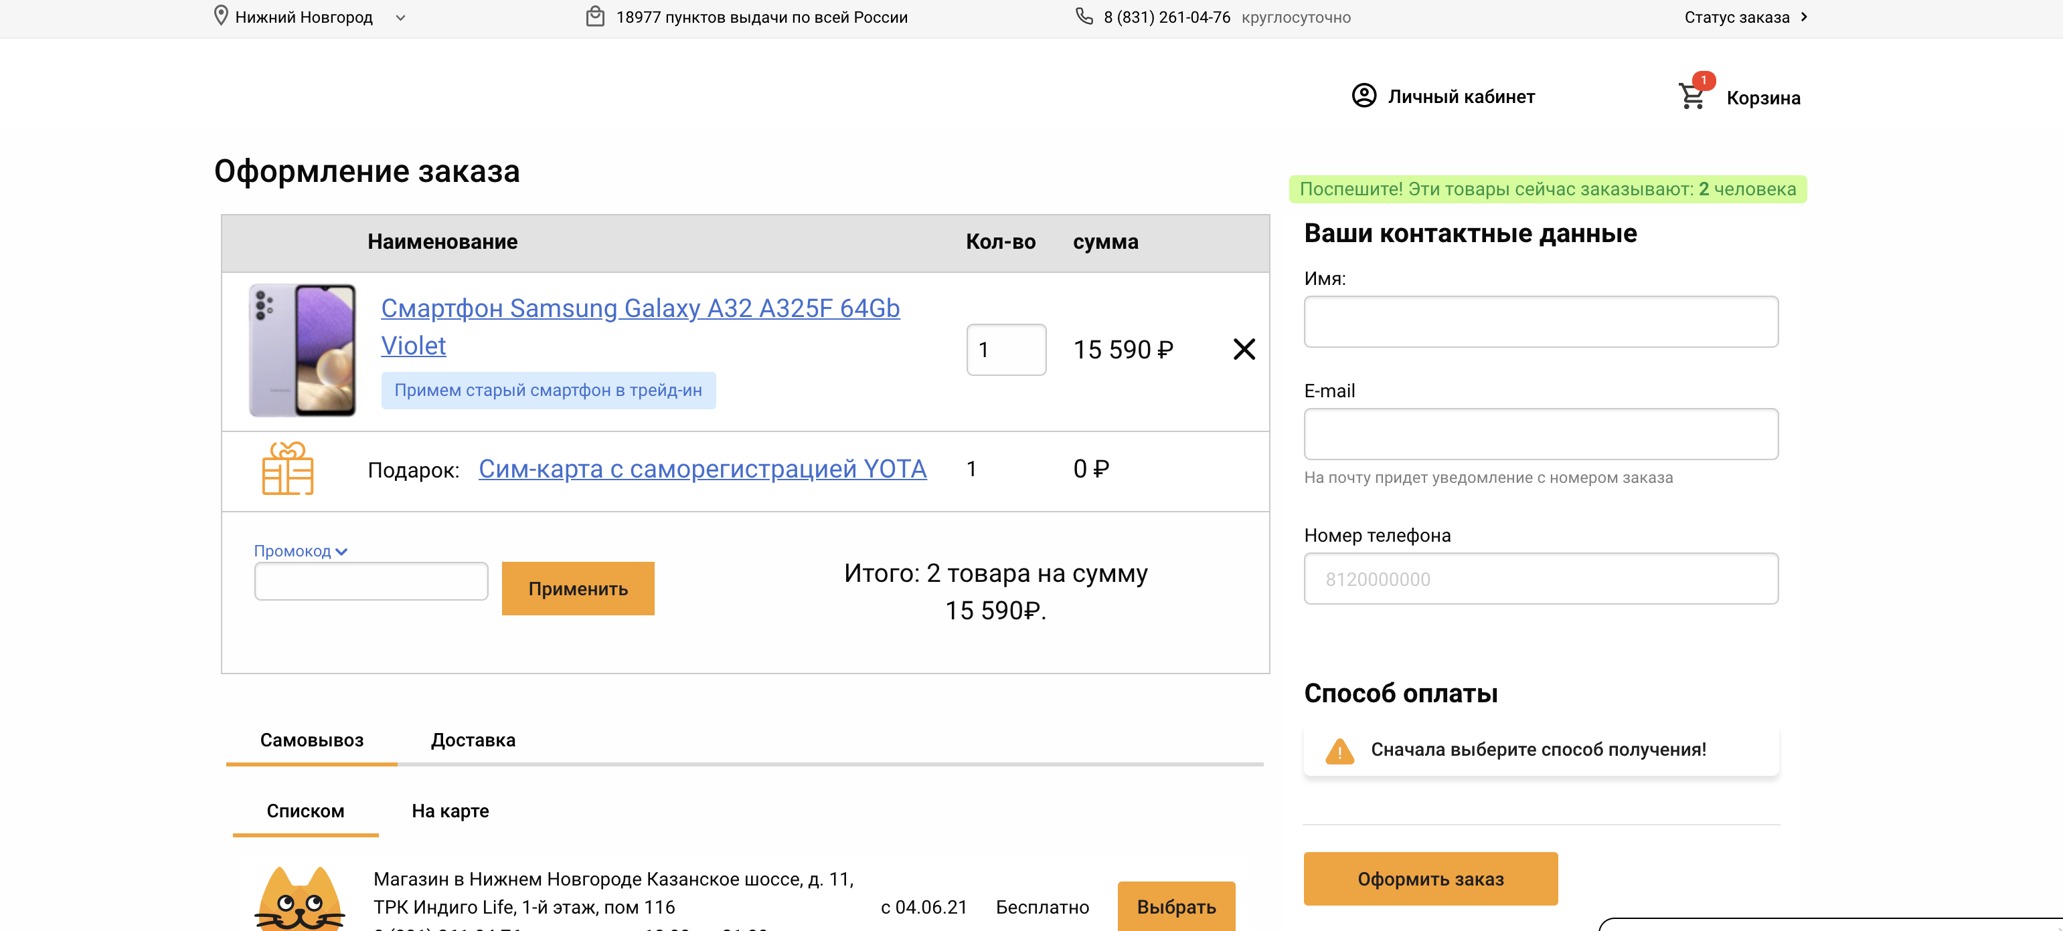Click the pickup points bag icon
Viewport: 2063px width, 931px height.
pyautogui.click(x=595, y=16)
